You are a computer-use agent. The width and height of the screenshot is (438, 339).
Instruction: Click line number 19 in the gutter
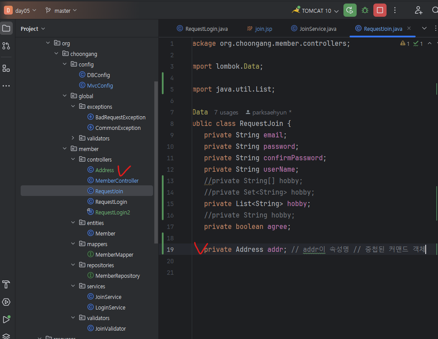coord(170,250)
